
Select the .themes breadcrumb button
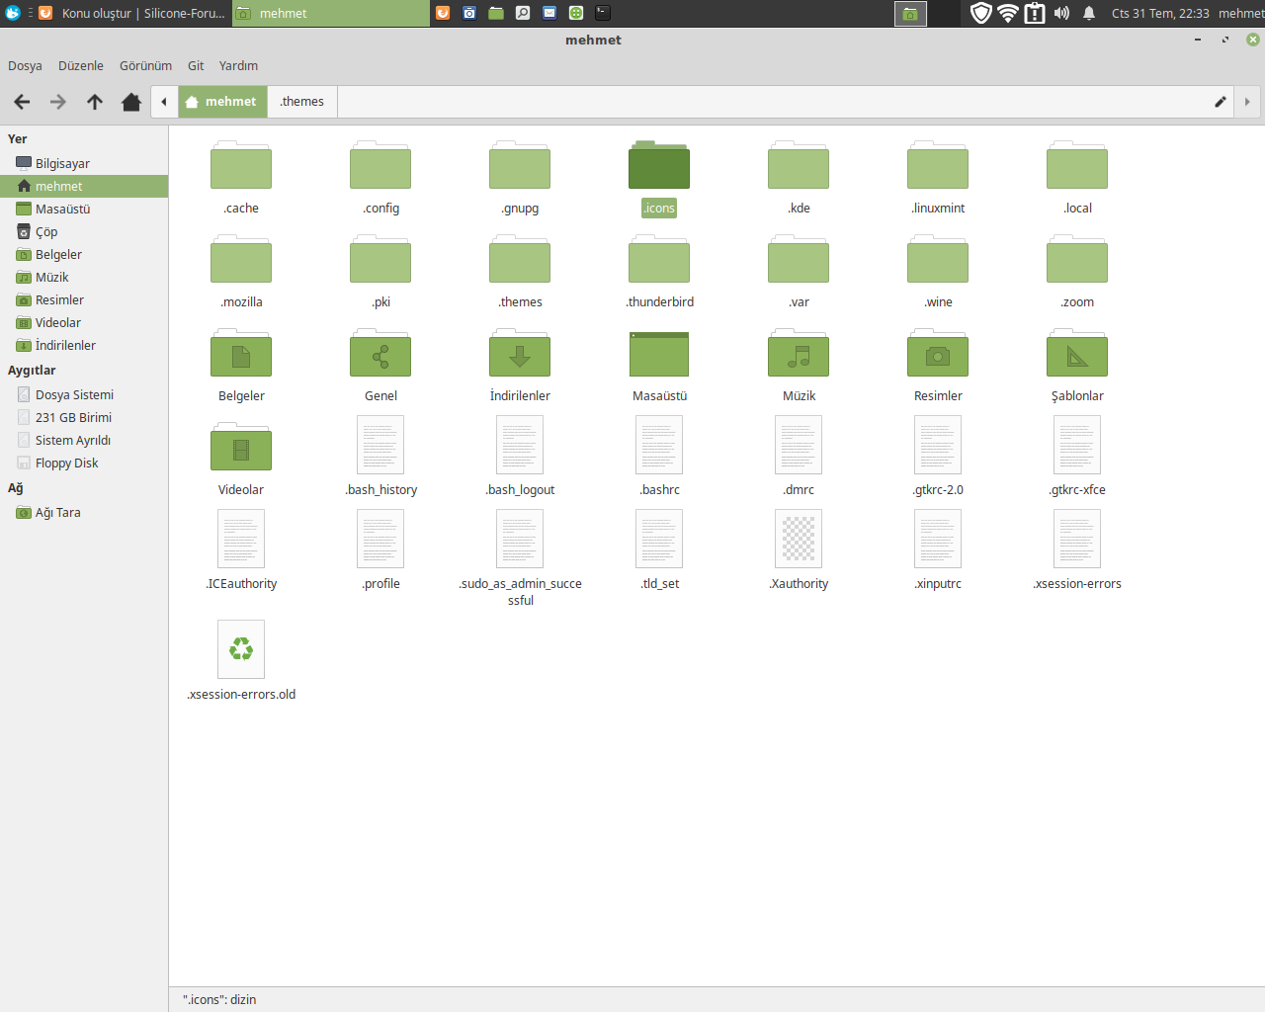(x=302, y=102)
